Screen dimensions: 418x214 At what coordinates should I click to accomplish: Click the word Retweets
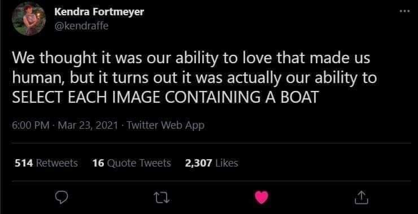click(56, 163)
